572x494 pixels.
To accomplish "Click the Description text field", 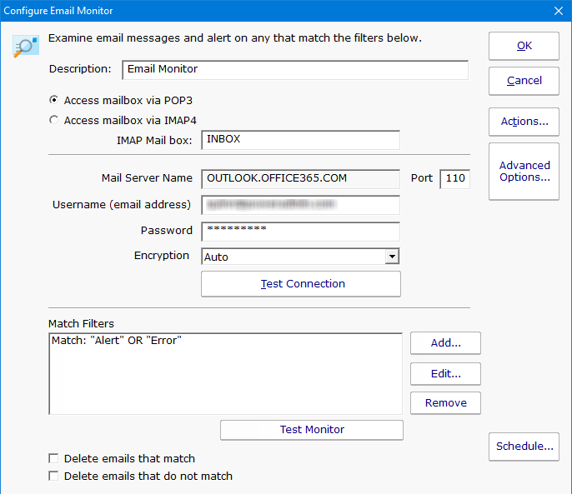I will [x=294, y=70].
